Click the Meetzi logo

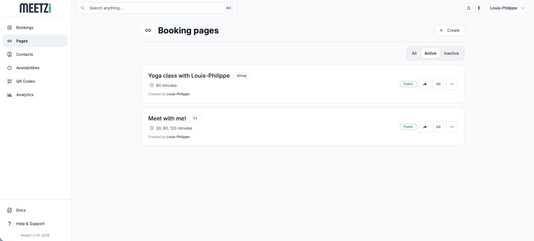tap(35, 8)
